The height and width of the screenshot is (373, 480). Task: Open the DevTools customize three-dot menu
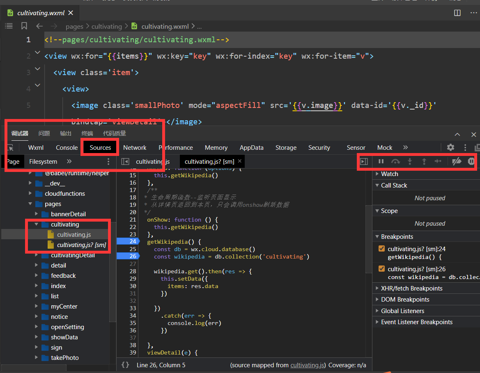click(465, 147)
